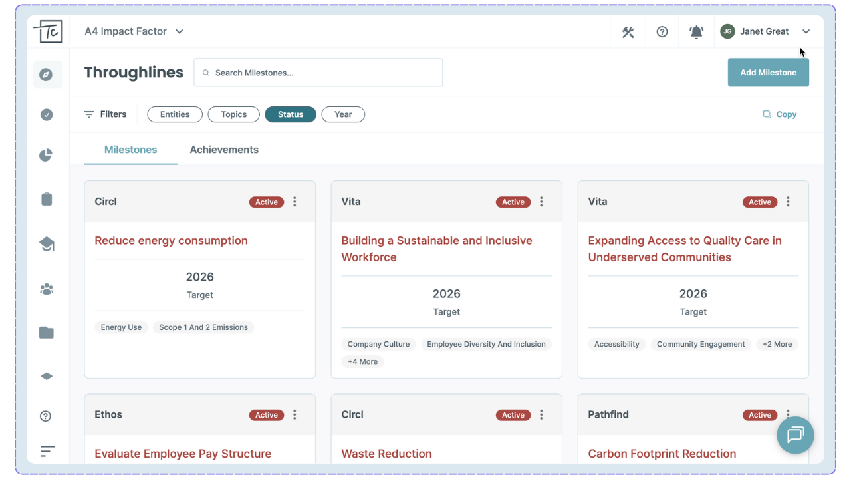Click the tools icon in top bar
Viewport: 851px width, 479px height.
(628, 31)
